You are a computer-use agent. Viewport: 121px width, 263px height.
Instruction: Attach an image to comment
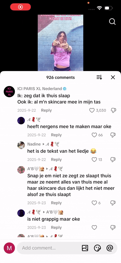(85, 248)
